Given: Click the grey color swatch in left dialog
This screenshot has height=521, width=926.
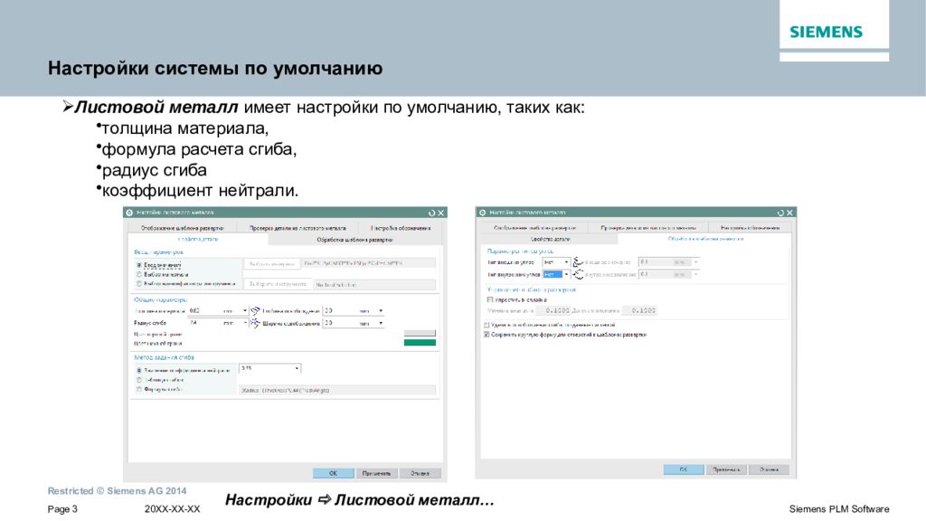Looking at the screenshot, I should 420,333.
